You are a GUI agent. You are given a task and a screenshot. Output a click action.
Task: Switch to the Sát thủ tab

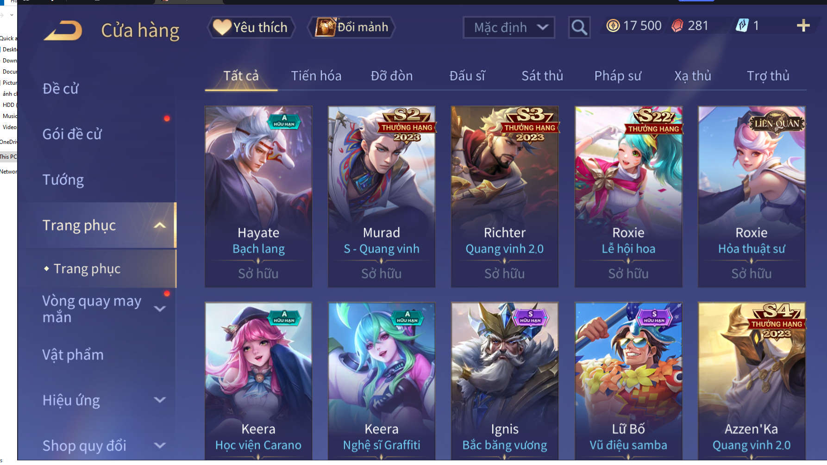pyautogui.click(x=542, y=76)
